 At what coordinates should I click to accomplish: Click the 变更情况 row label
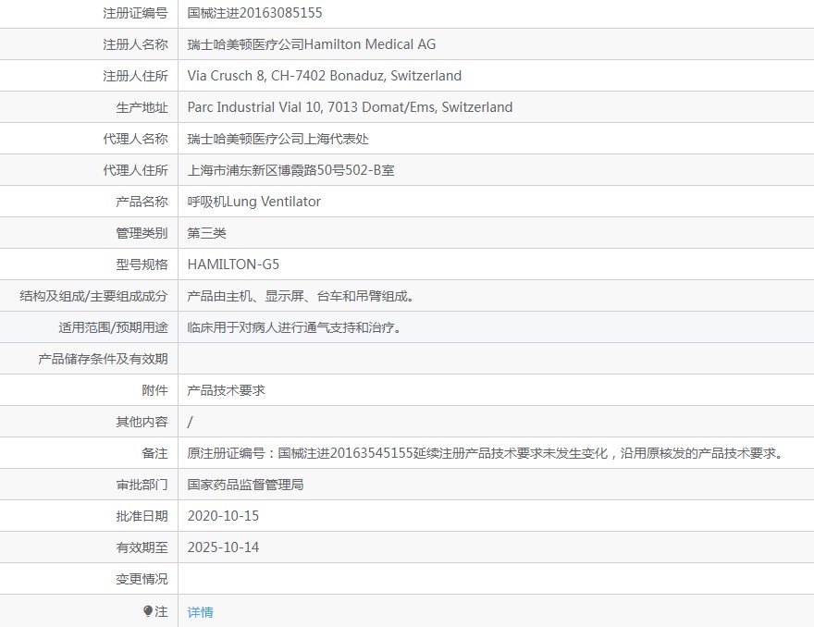(x=142, y=579)
